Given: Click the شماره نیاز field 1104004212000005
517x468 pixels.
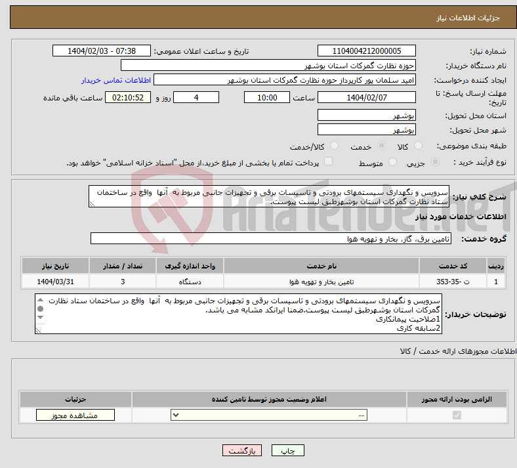Looking at the screenshot, I should tap(366, 51).
